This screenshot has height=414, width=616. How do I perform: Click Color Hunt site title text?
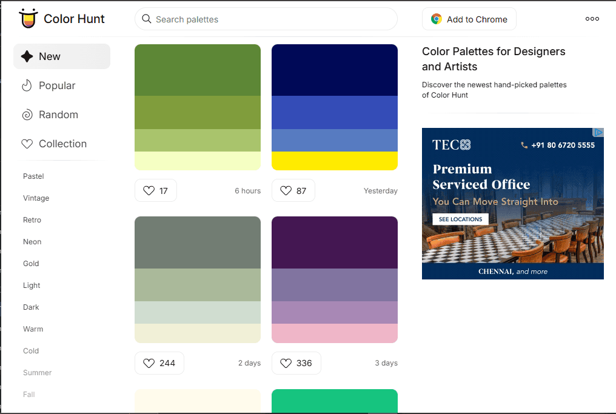74,19
